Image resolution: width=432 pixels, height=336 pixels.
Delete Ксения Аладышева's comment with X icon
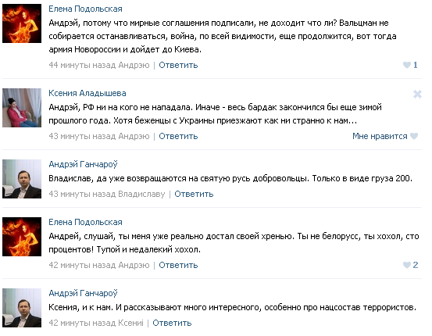(x=417, y=94)
